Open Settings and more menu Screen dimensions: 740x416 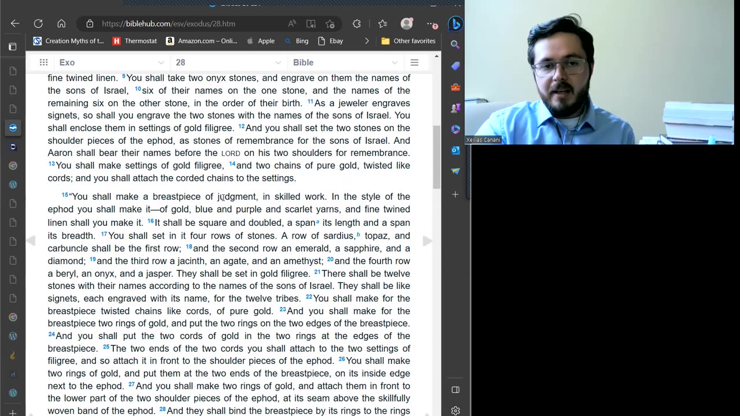tap(432, 24)
